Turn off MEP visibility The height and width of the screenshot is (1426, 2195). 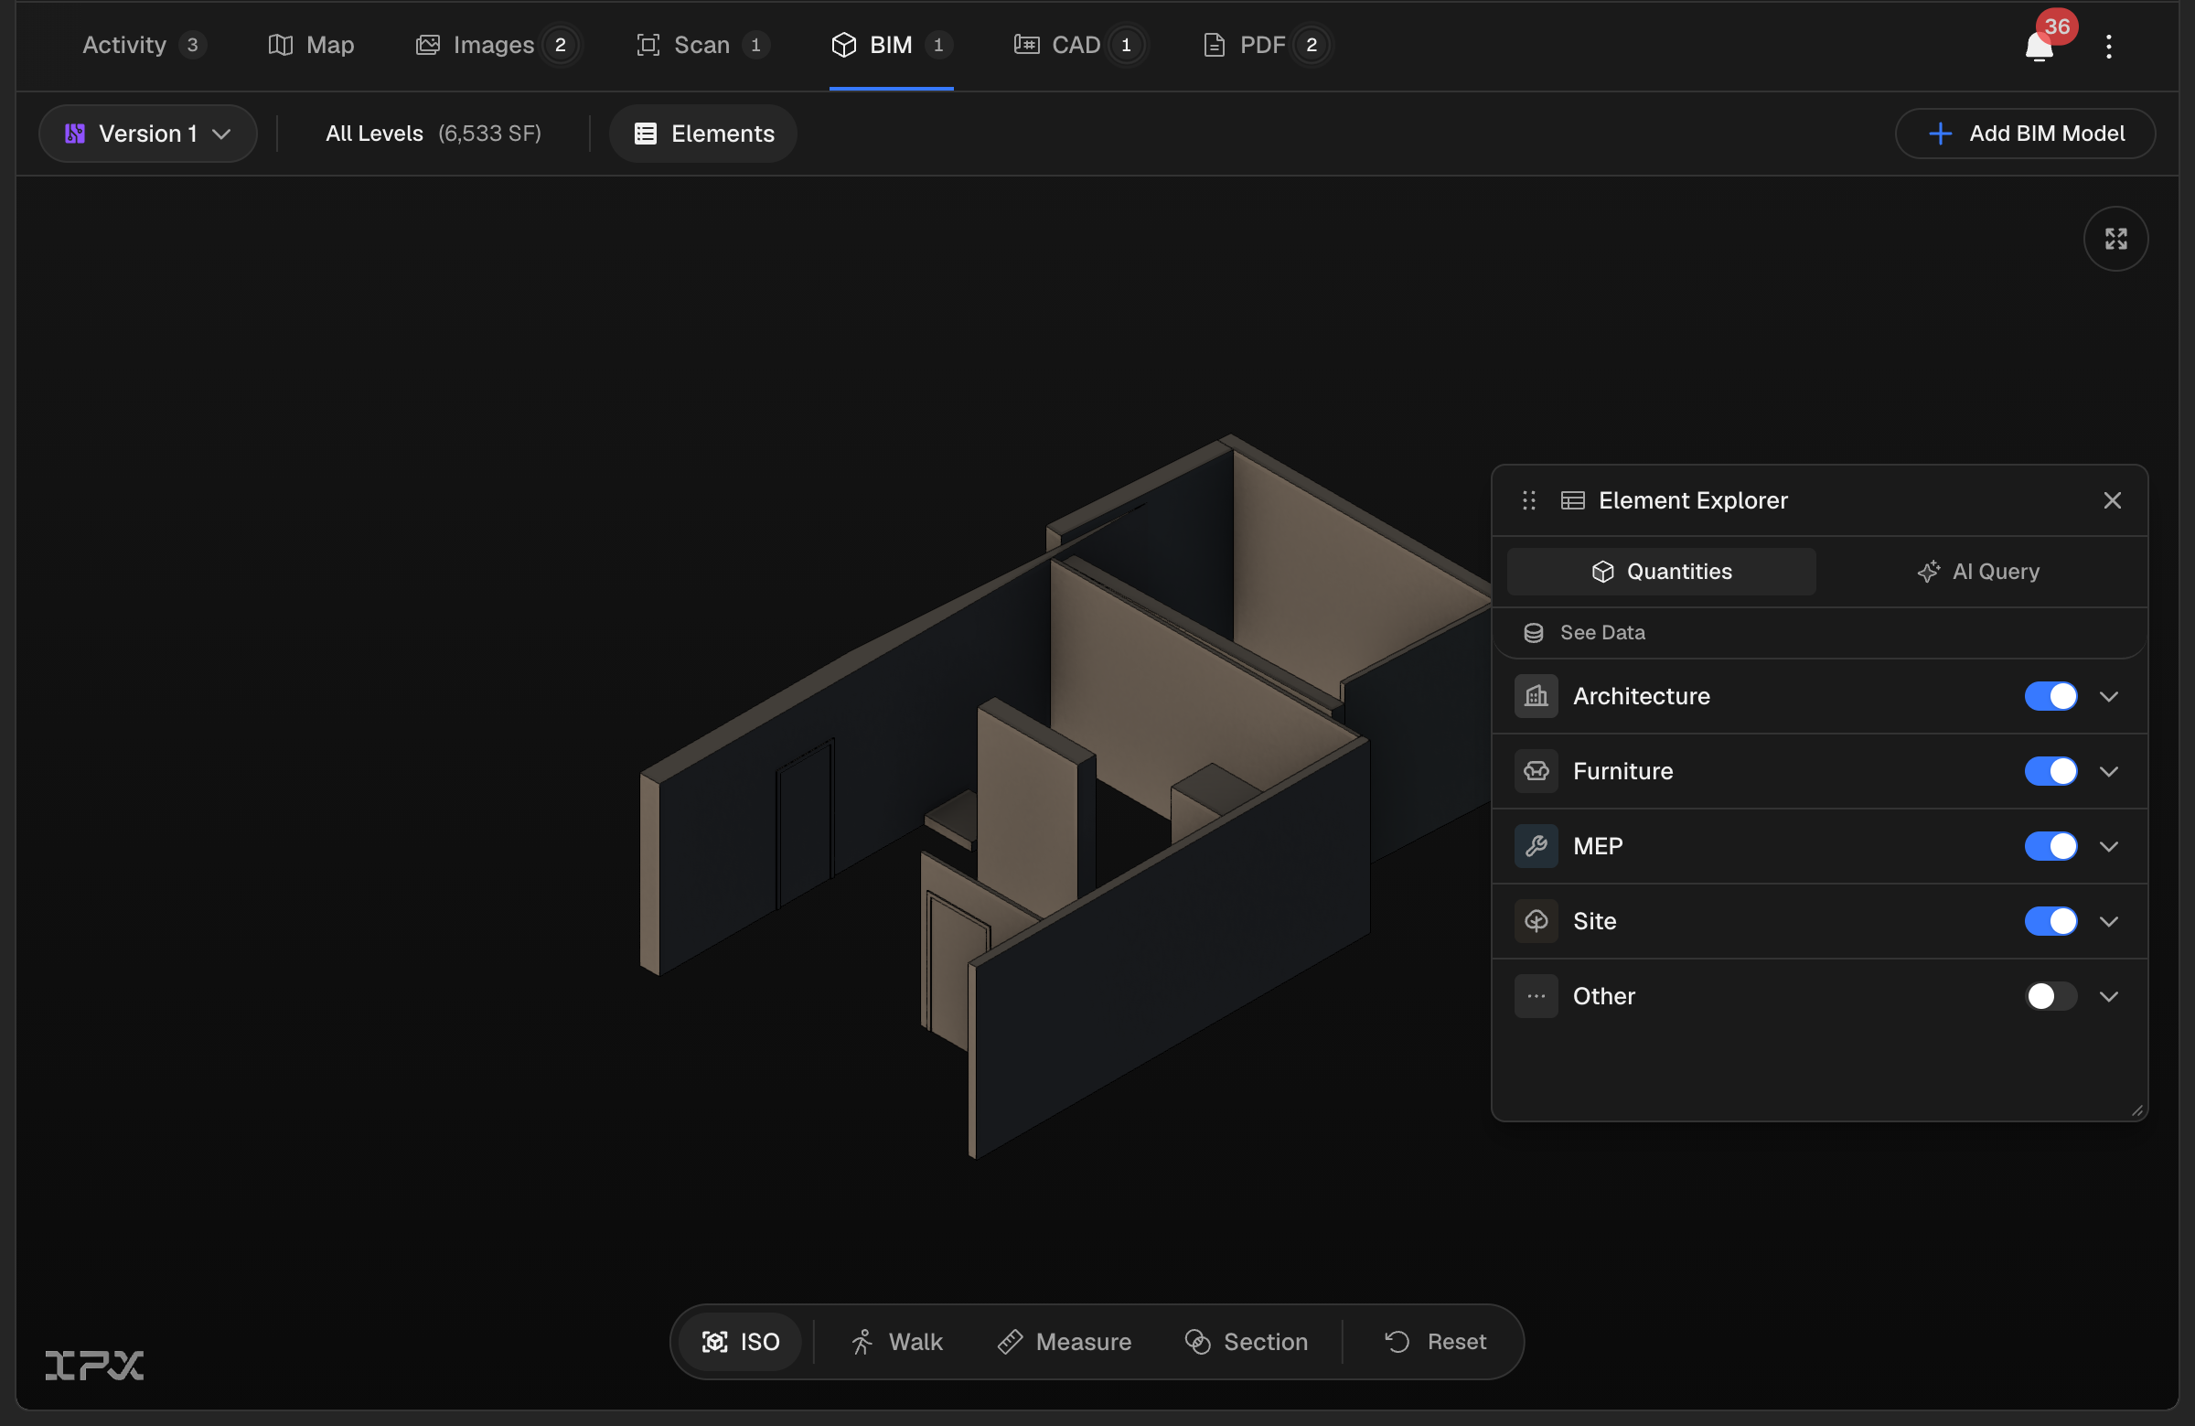[x=2051, y=846]
